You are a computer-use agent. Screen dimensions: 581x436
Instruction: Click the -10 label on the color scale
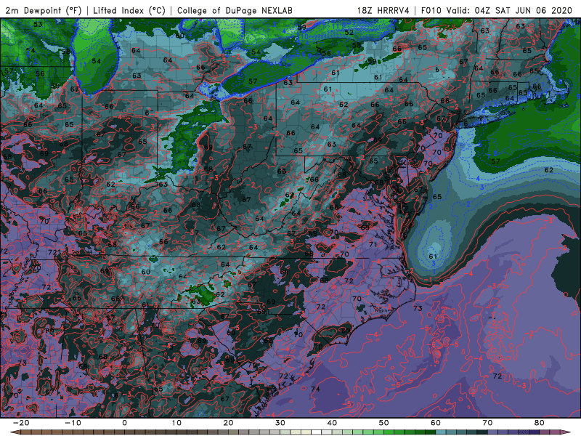(x=73, y=423)
